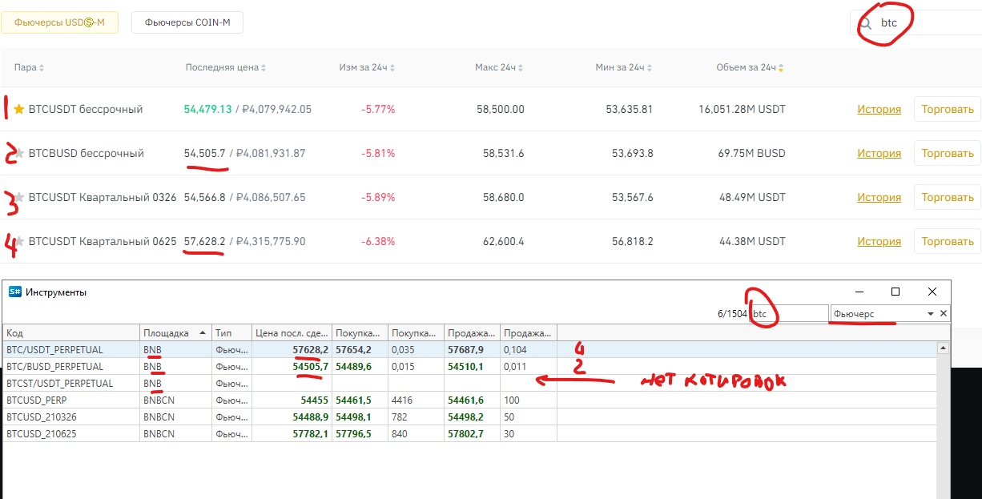The width and height of the screenshot is (982, 499).
Task: Select row BTCUSD_PERP
Action: [469, 400]
